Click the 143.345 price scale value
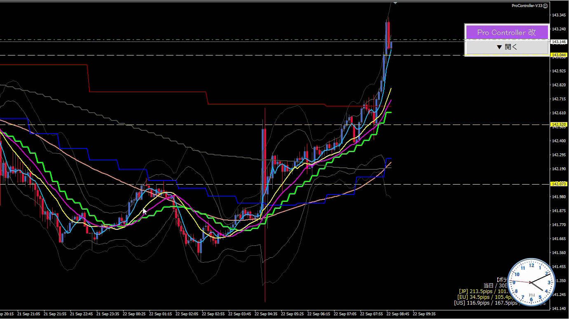This screenshot has width=569, height=319. tap(559, 15)
